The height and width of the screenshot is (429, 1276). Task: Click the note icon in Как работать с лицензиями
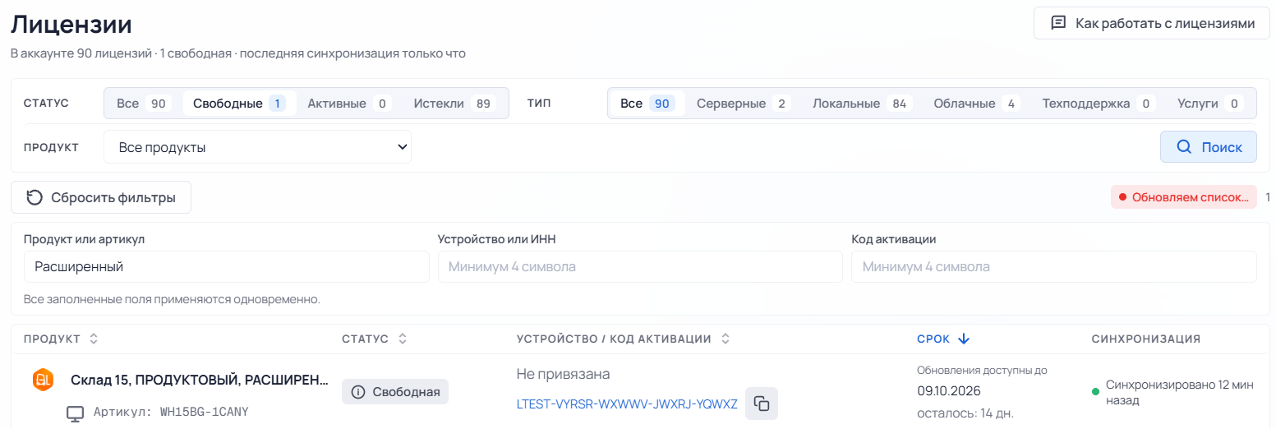[x=1059, y=23]
